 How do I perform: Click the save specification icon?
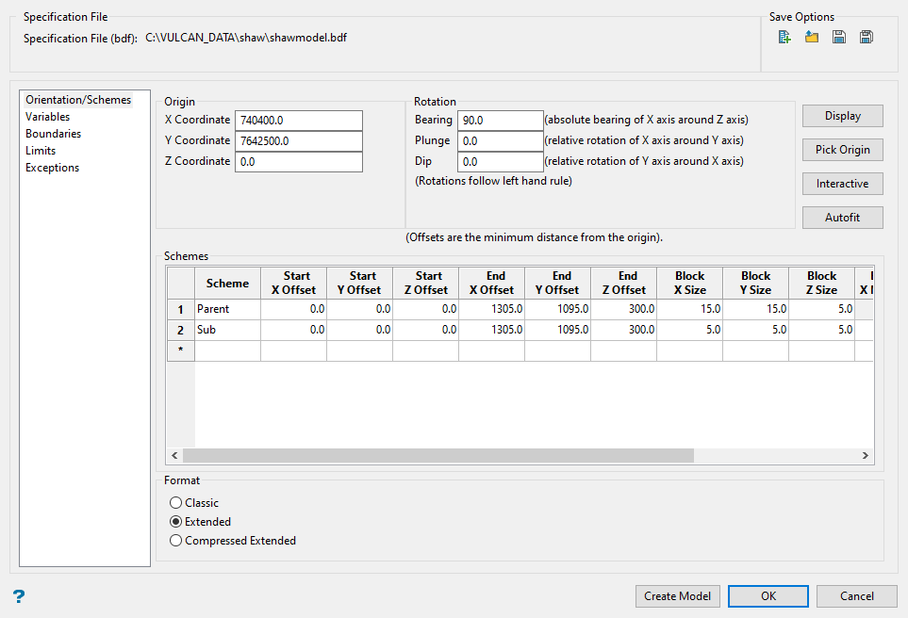[x=838, y=37]
